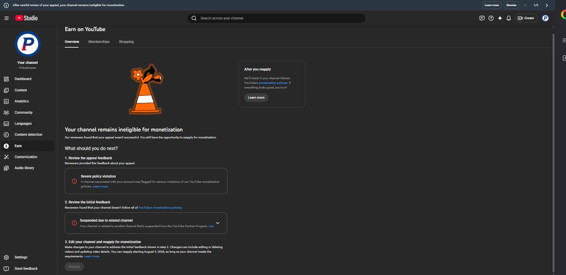Click the Languages icon in sidebar
566x275 pixels.
[6, 124]
